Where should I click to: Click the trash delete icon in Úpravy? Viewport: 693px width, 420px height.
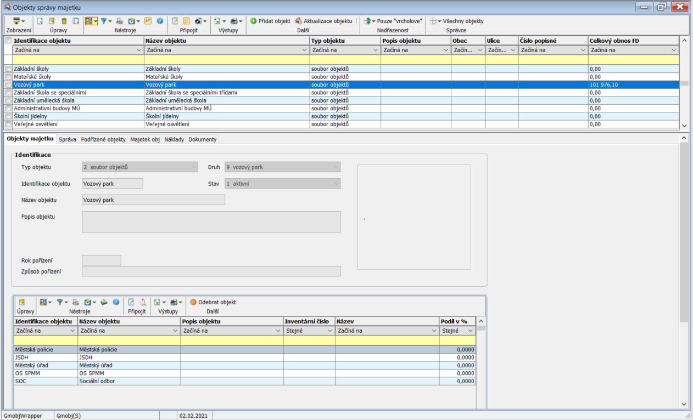tap(64, 21)
